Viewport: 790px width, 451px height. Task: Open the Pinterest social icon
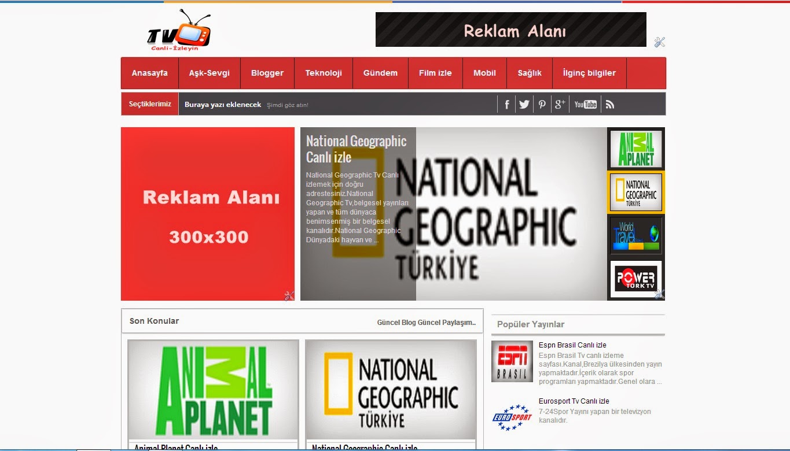(542, 104)
